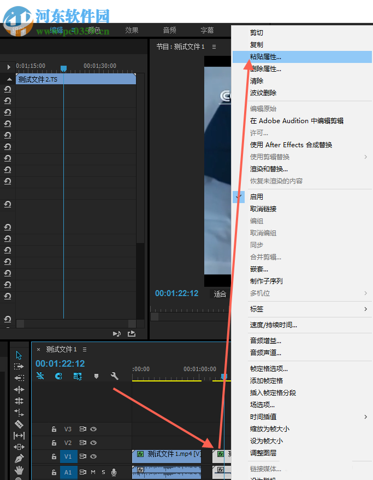373x480 pixels.
Task: Select the Rolling Edit tool
Action: pyautogui.click(x=19, y=401)
